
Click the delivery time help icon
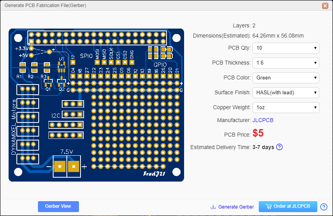[279, 147]
